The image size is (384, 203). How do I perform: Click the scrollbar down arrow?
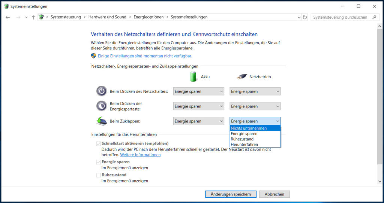pos(379,182)
